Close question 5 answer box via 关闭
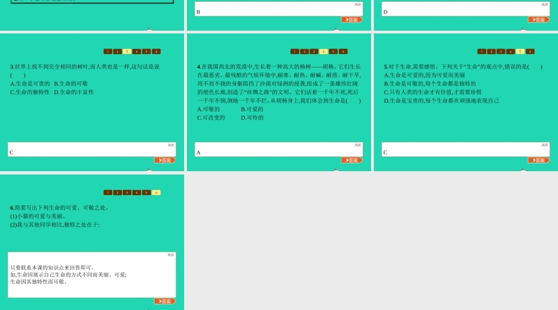 [x=545, y=145]
